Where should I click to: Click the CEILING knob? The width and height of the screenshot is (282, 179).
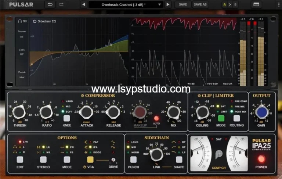point(202,112)
